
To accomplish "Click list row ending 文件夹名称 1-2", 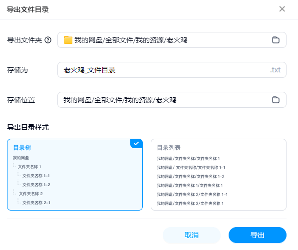I will click(191, 177).
